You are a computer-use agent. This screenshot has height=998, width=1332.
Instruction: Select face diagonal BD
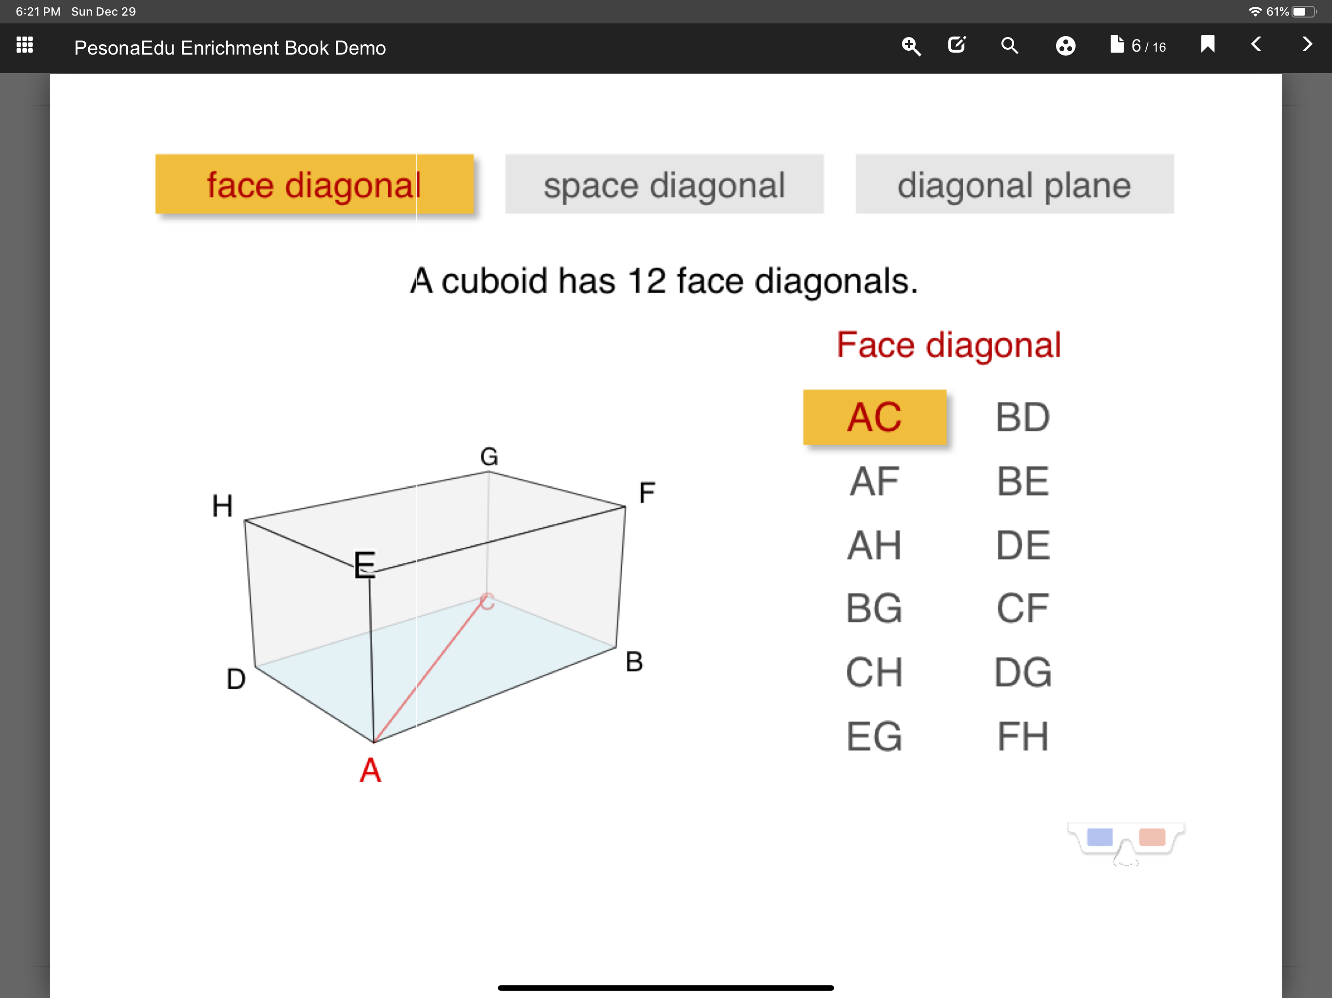(x=1022, y=417)
